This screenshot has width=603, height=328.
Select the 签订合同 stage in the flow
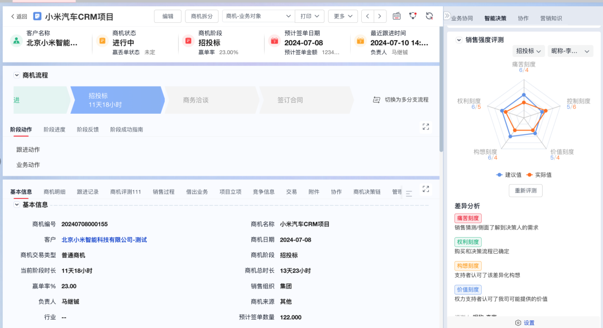click(306, 100)
